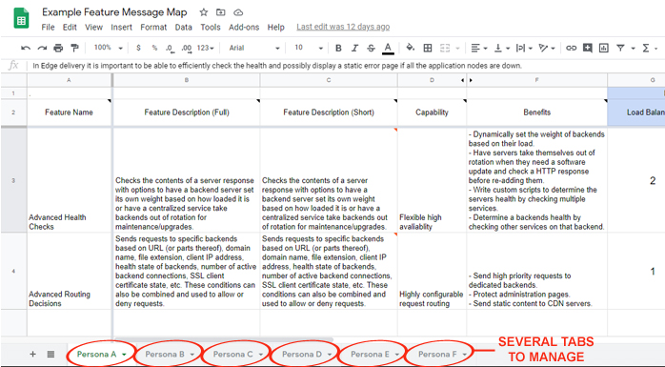Screen dimensions: 665x367
Task: Open the File menu
Action: (x=48, y=27)
